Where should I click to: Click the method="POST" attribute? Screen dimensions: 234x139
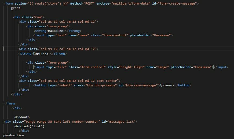(82, 3)
